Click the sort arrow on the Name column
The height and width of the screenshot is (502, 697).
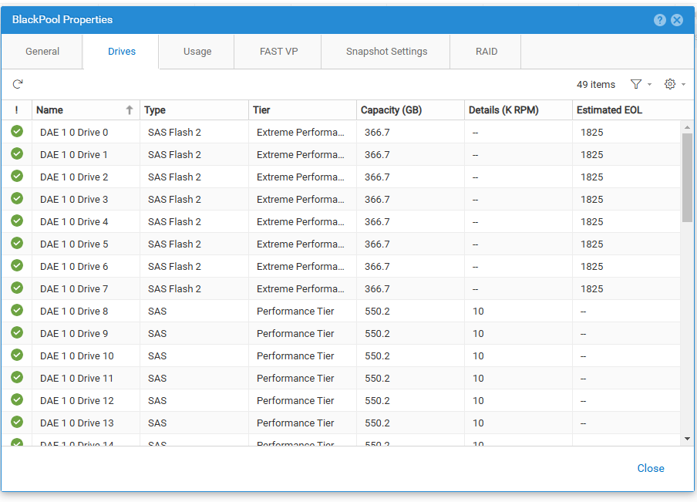click(128, 109)
